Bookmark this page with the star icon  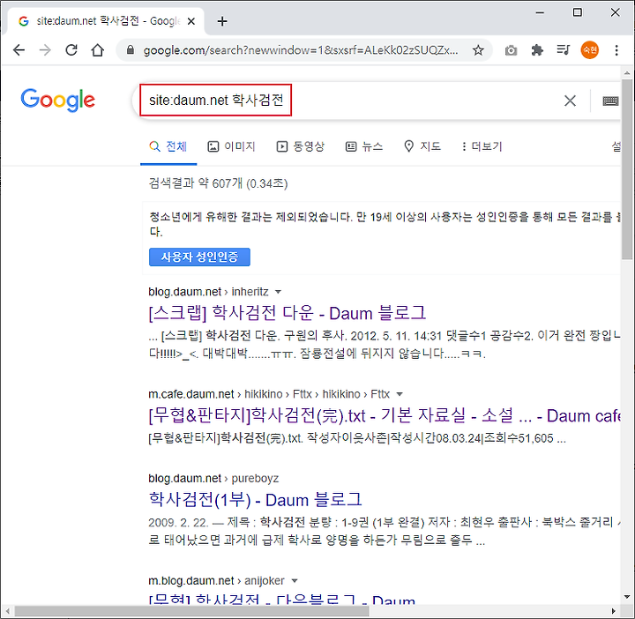click(x=478, y=50)
